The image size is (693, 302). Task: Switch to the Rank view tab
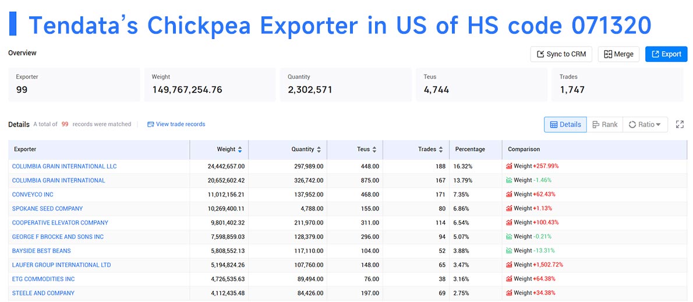coord(604,125)
